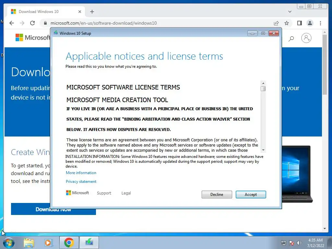Click the Action Center flag tray icon

[x=291, y=243]
